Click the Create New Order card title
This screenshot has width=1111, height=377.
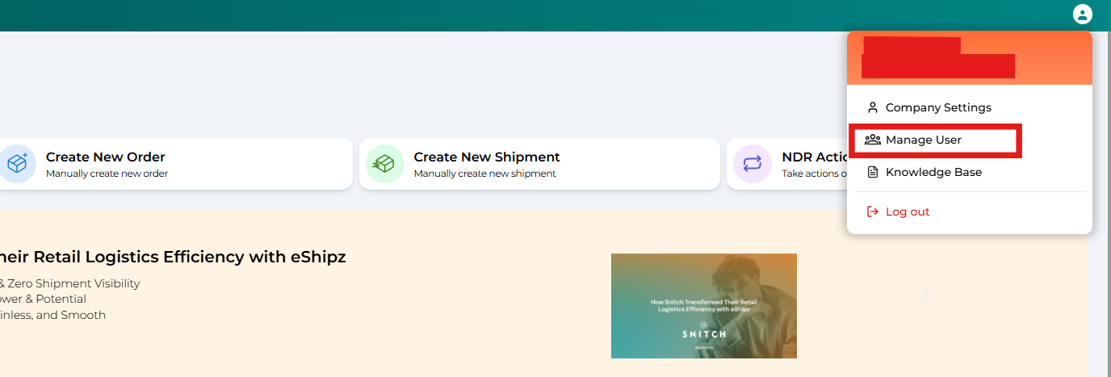pyautogui.click(x=106, y=157)
